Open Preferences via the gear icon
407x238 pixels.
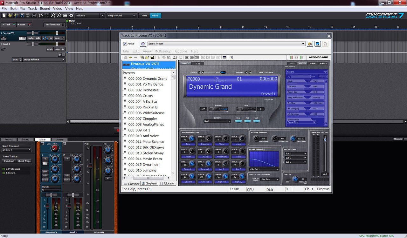71,15
